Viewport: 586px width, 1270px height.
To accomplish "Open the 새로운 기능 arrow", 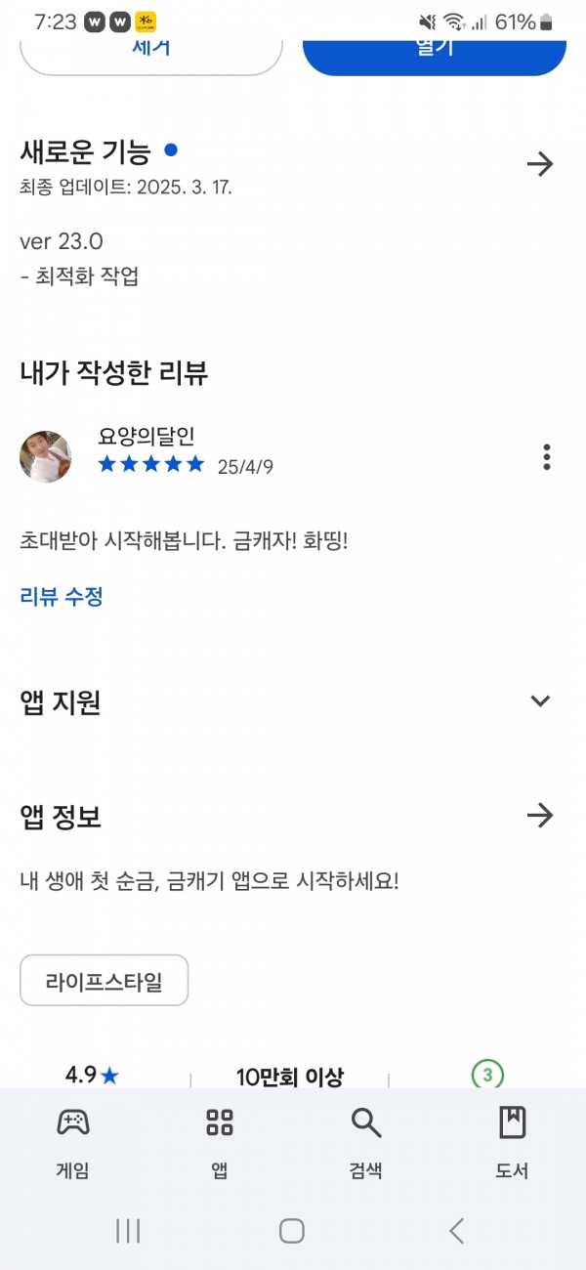I will [x=540, y=163].
